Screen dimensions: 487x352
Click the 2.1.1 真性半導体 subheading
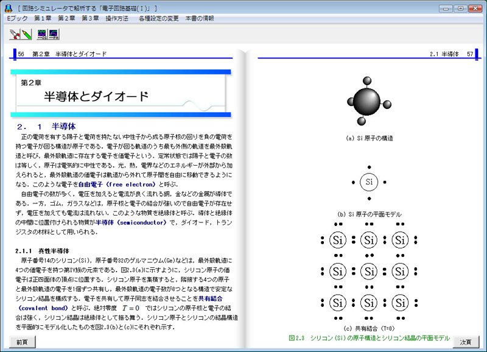click(x=42, y=251)
